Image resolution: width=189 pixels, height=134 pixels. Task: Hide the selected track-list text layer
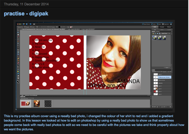pyautogui.click(x=152, y=77)
